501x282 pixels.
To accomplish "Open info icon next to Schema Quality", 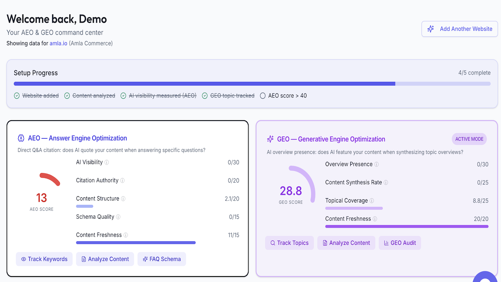I will point(118,217).
